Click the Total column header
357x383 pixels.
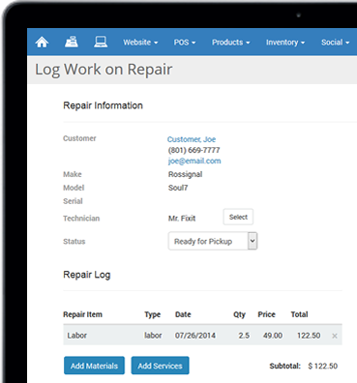tap(299, 314)
